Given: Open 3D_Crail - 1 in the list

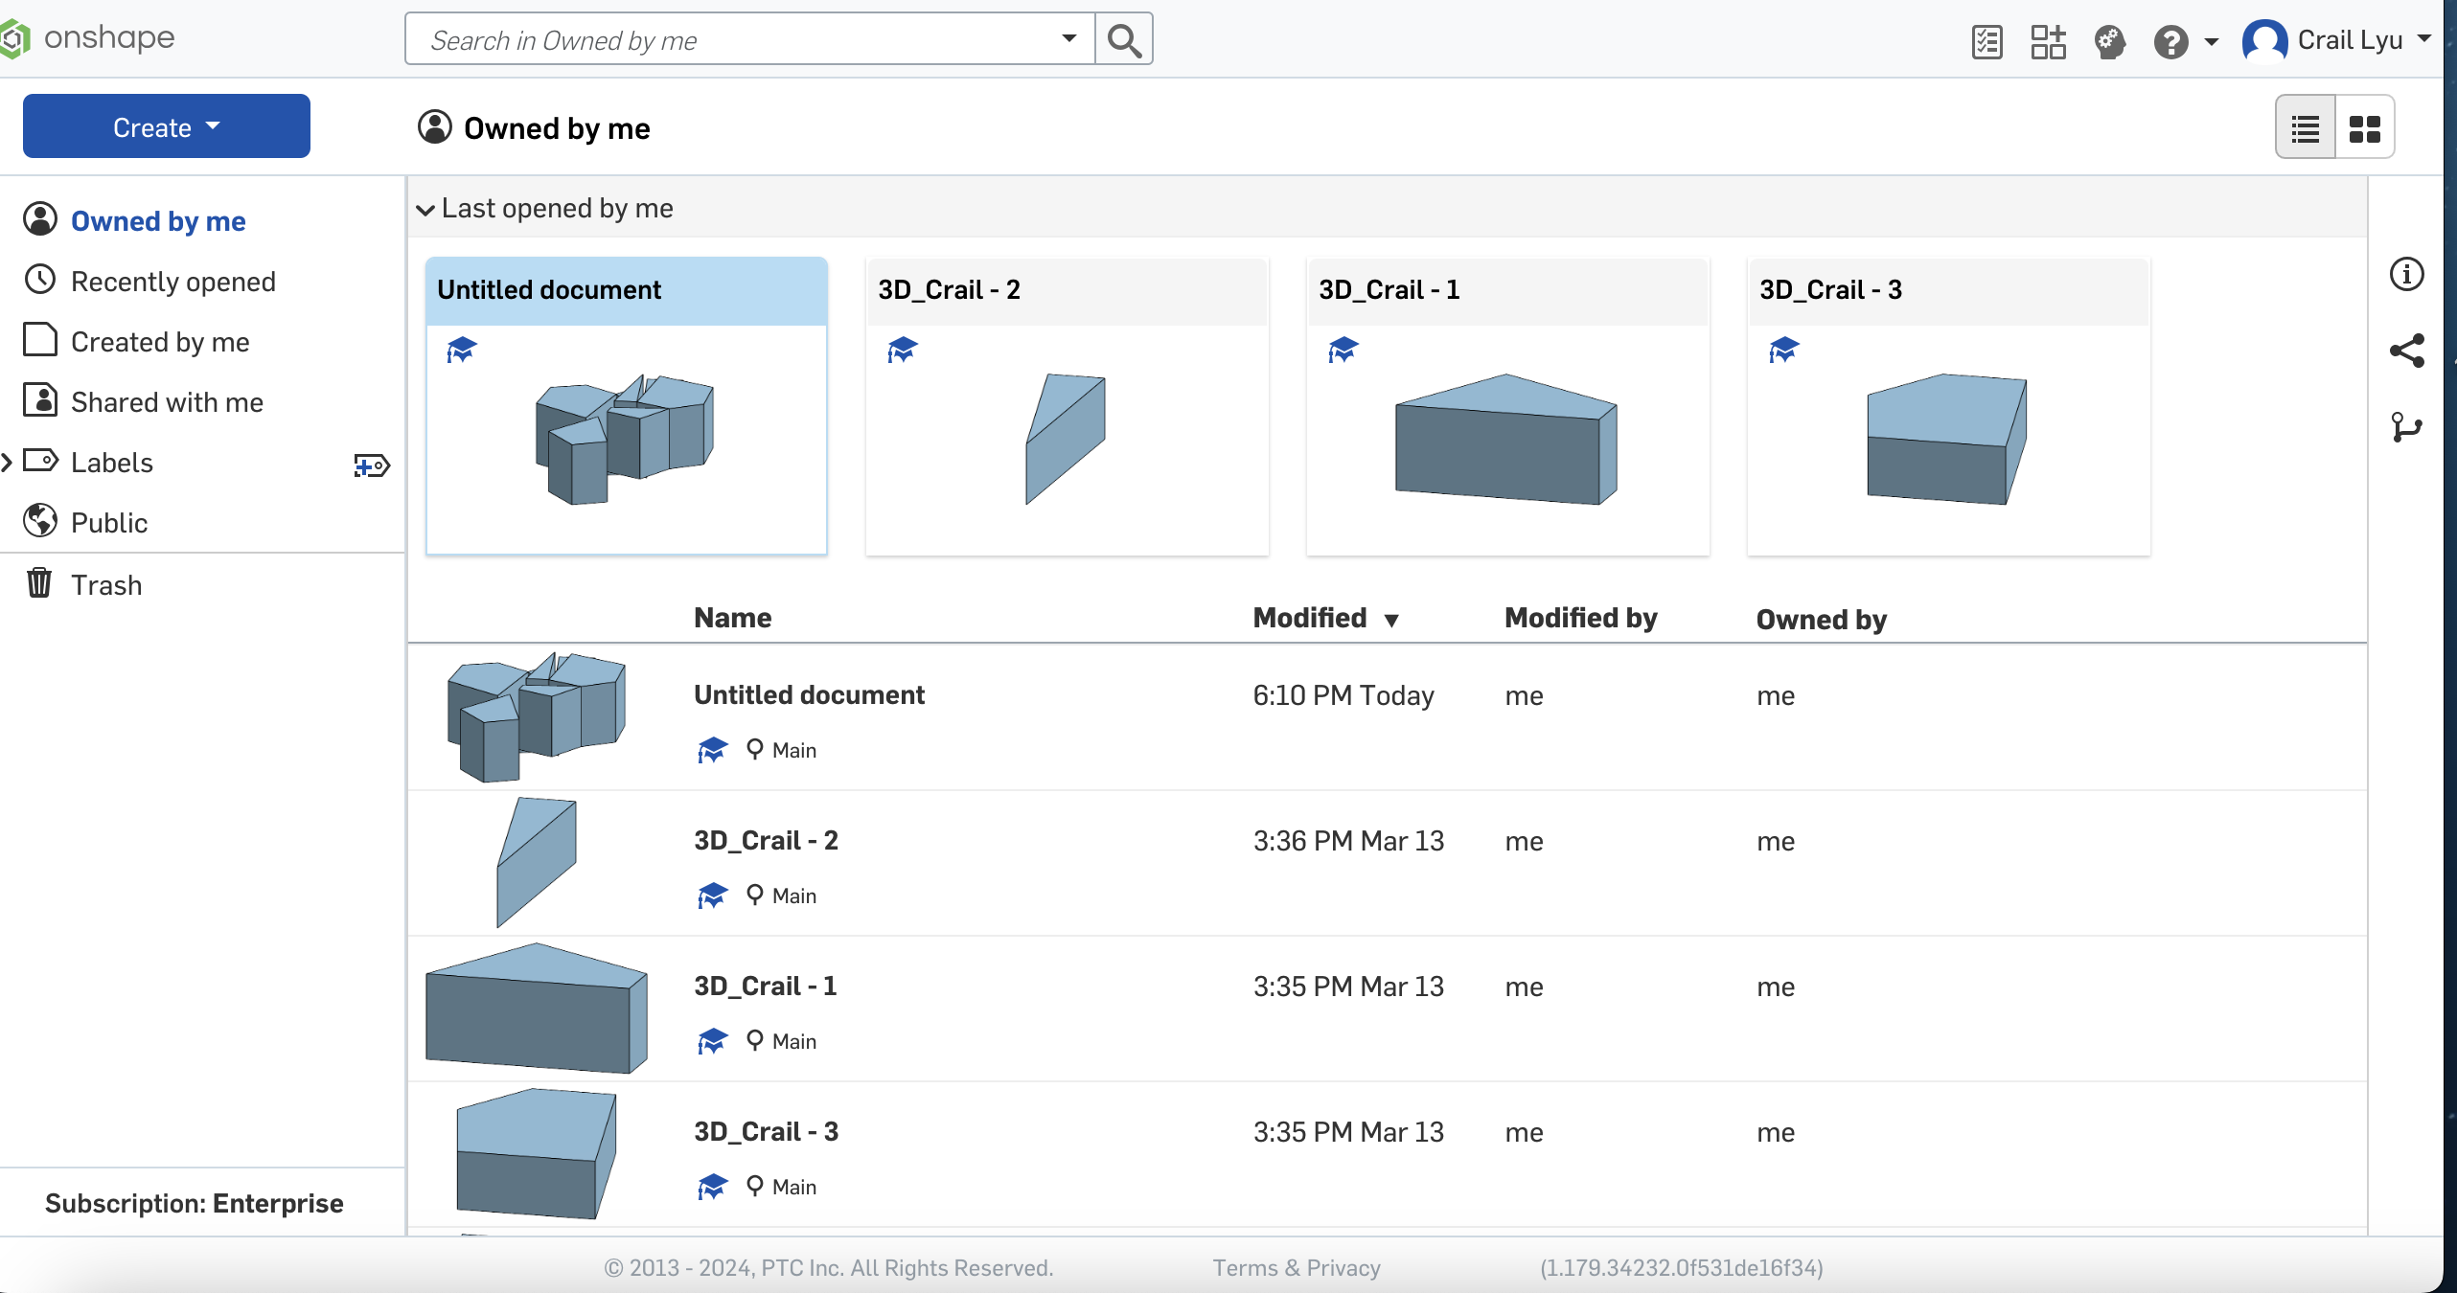Looking at the screenshot, I should 766,986.
